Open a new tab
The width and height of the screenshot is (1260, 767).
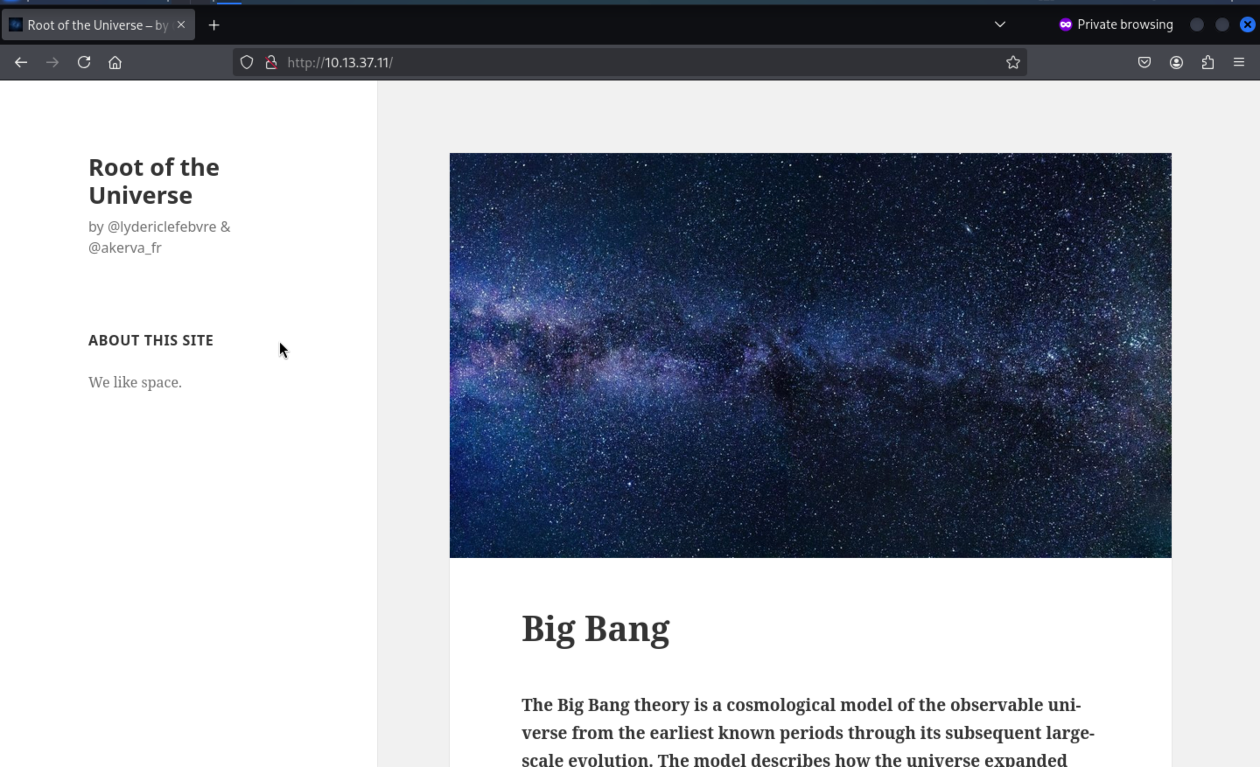[x=214, y=24]
